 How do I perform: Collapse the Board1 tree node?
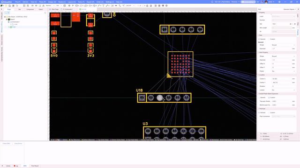[7, 19]
